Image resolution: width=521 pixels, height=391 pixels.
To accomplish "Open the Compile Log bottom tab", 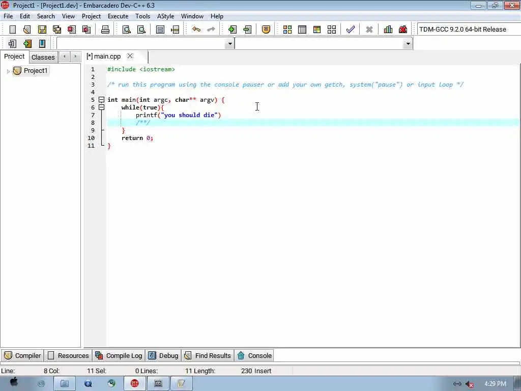I will coord(119,356).
